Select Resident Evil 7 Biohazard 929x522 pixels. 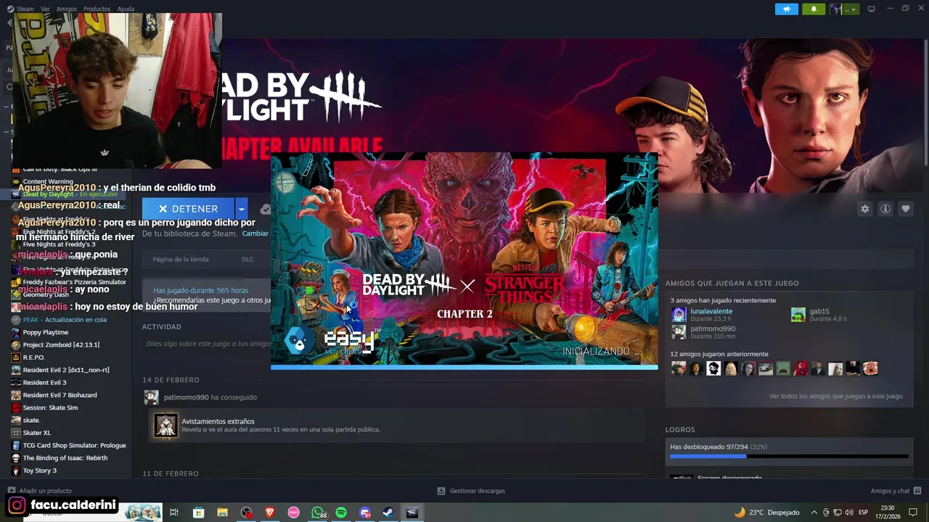click(60, 395)
